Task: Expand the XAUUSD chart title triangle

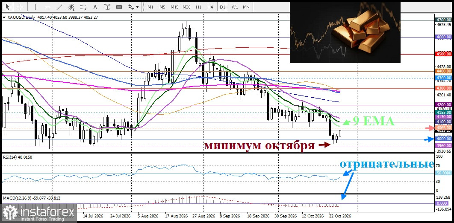Action: coord(4,17)
